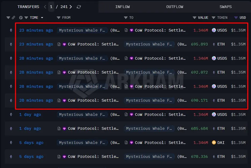Switch to the SWAPS tab

pos(226,7)
